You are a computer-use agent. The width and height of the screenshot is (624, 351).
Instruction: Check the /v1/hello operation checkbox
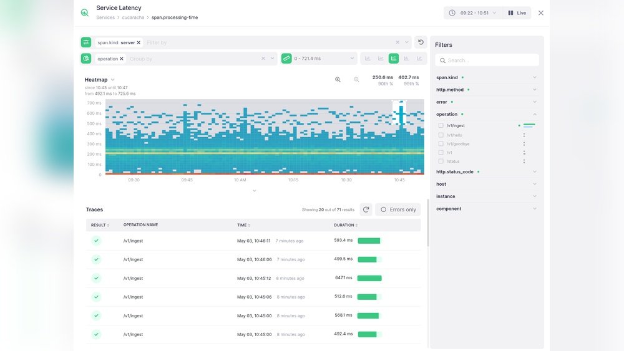click(x=441, y=135)
